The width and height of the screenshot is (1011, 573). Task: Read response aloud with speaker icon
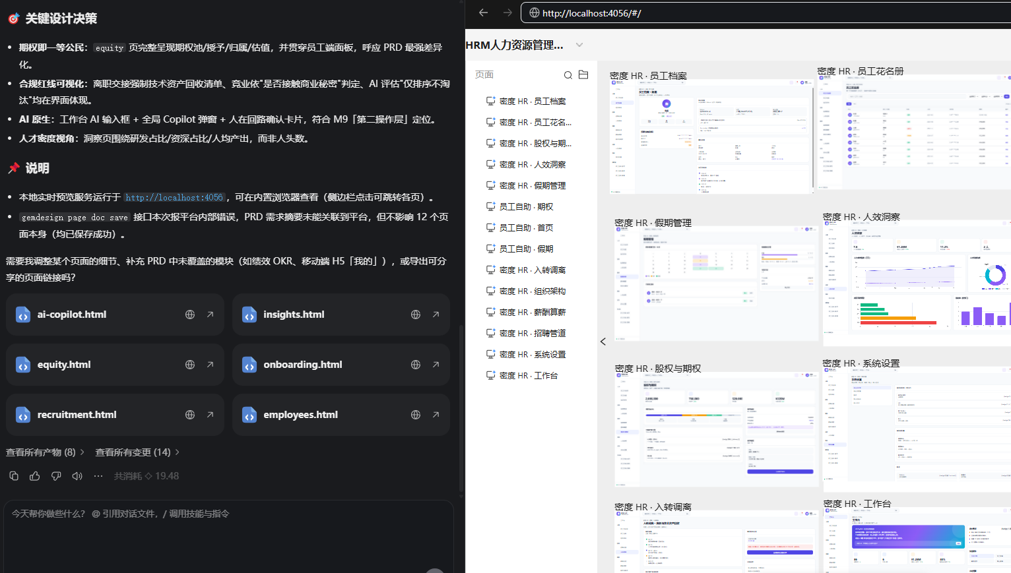pos(77,476)
